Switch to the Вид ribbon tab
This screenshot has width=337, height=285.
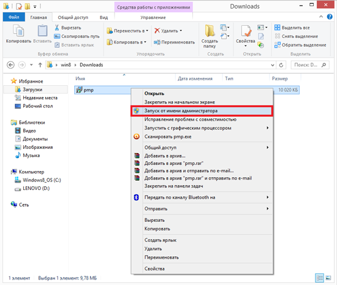[x=104, y=17]
